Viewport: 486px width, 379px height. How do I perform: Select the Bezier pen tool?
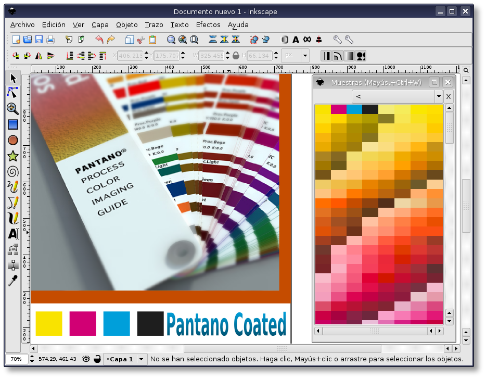coord(13,203)
